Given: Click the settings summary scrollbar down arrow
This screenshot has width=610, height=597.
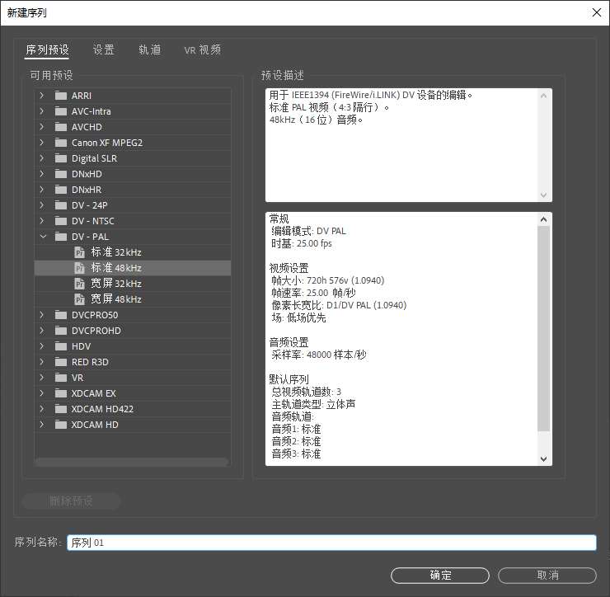Looking at the screenshot, I should coord(544,458).
